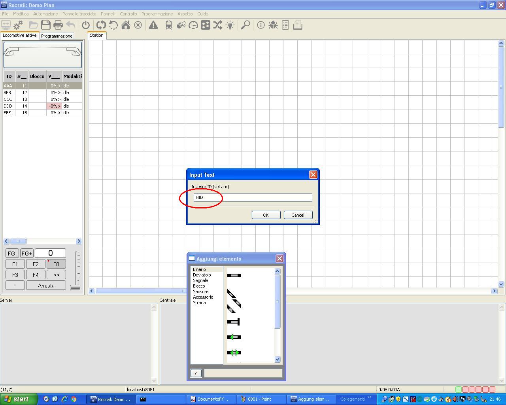Click the open folder toolbar icon
The width and height of the screenshot is (506, 405).
[x=33, y=25]
